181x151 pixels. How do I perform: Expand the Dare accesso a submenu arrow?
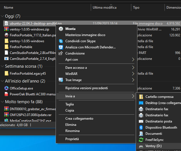133,68
